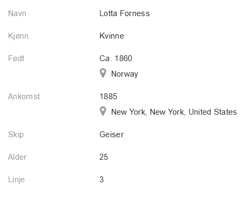245x201 pixels.
Task: Open New York, New York, United States location
Action: 174,112
